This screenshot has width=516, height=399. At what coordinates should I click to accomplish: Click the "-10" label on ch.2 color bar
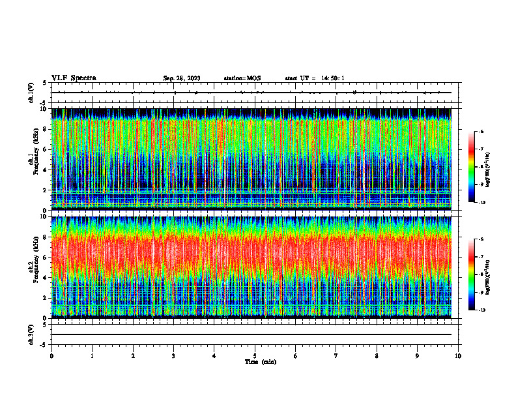point(482,310)
